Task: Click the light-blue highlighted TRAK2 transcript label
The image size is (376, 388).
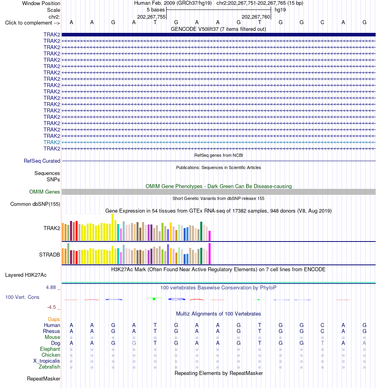Action: coord(52,142)
